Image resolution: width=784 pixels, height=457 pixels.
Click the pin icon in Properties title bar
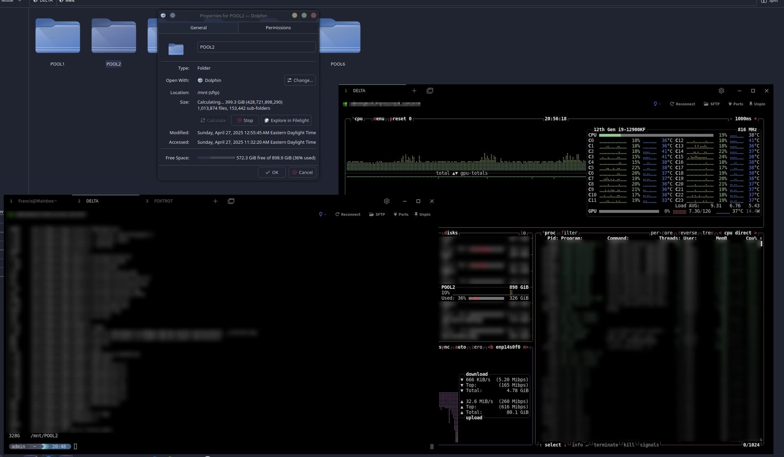tap(173, 16)
